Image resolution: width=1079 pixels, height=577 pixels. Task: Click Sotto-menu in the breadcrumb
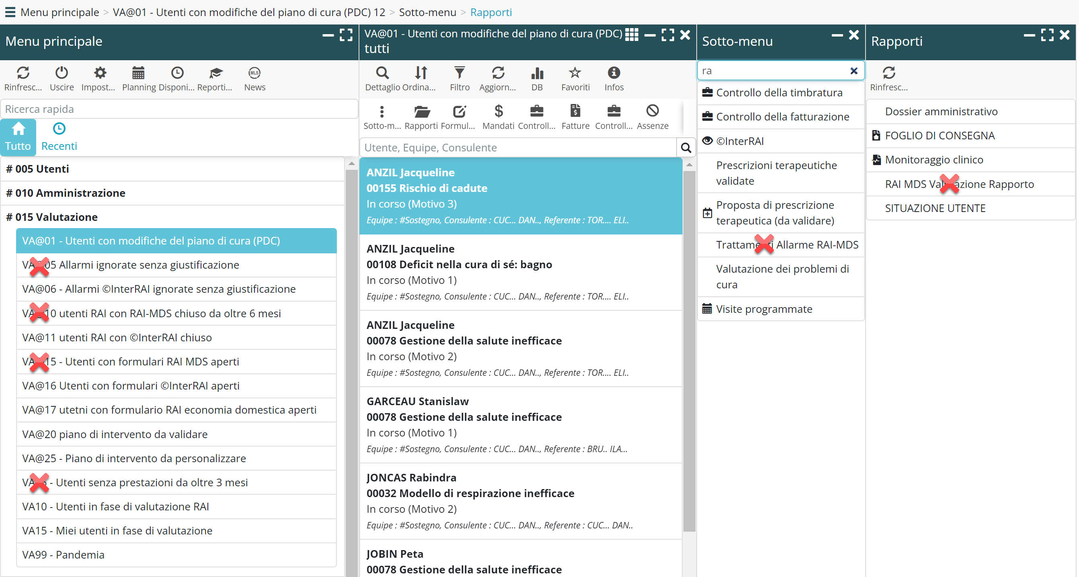coord(427,12)
